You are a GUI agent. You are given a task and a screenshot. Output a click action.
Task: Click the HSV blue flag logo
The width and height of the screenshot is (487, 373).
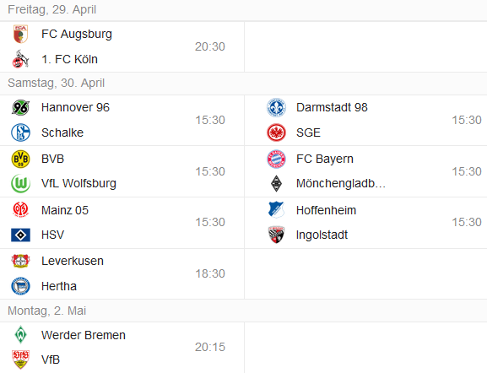point(20,235)
